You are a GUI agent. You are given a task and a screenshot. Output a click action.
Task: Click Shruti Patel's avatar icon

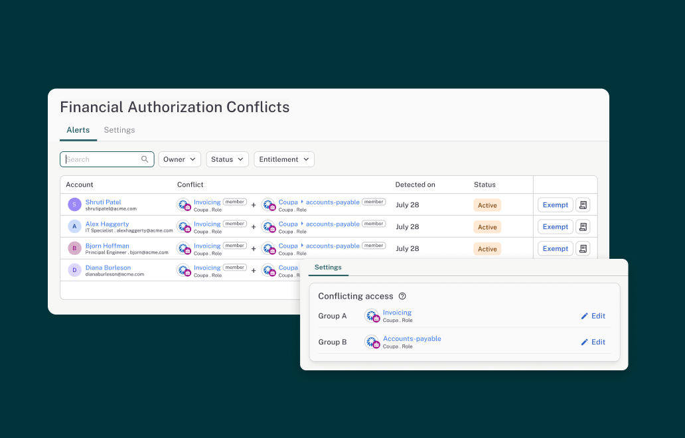coord(75,204)
